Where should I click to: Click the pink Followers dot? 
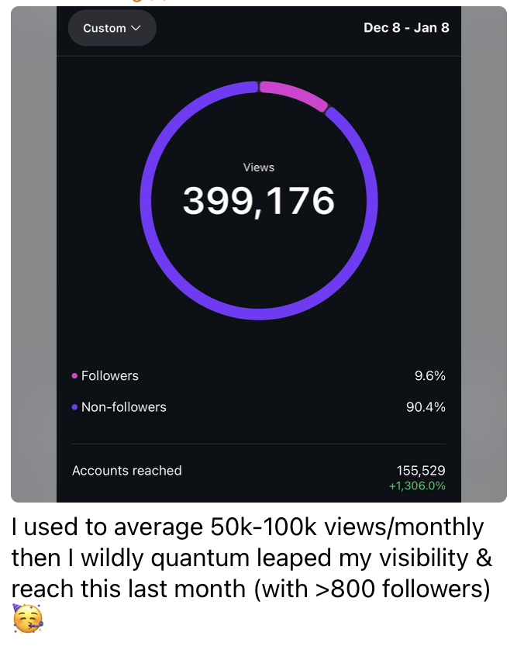74,376
